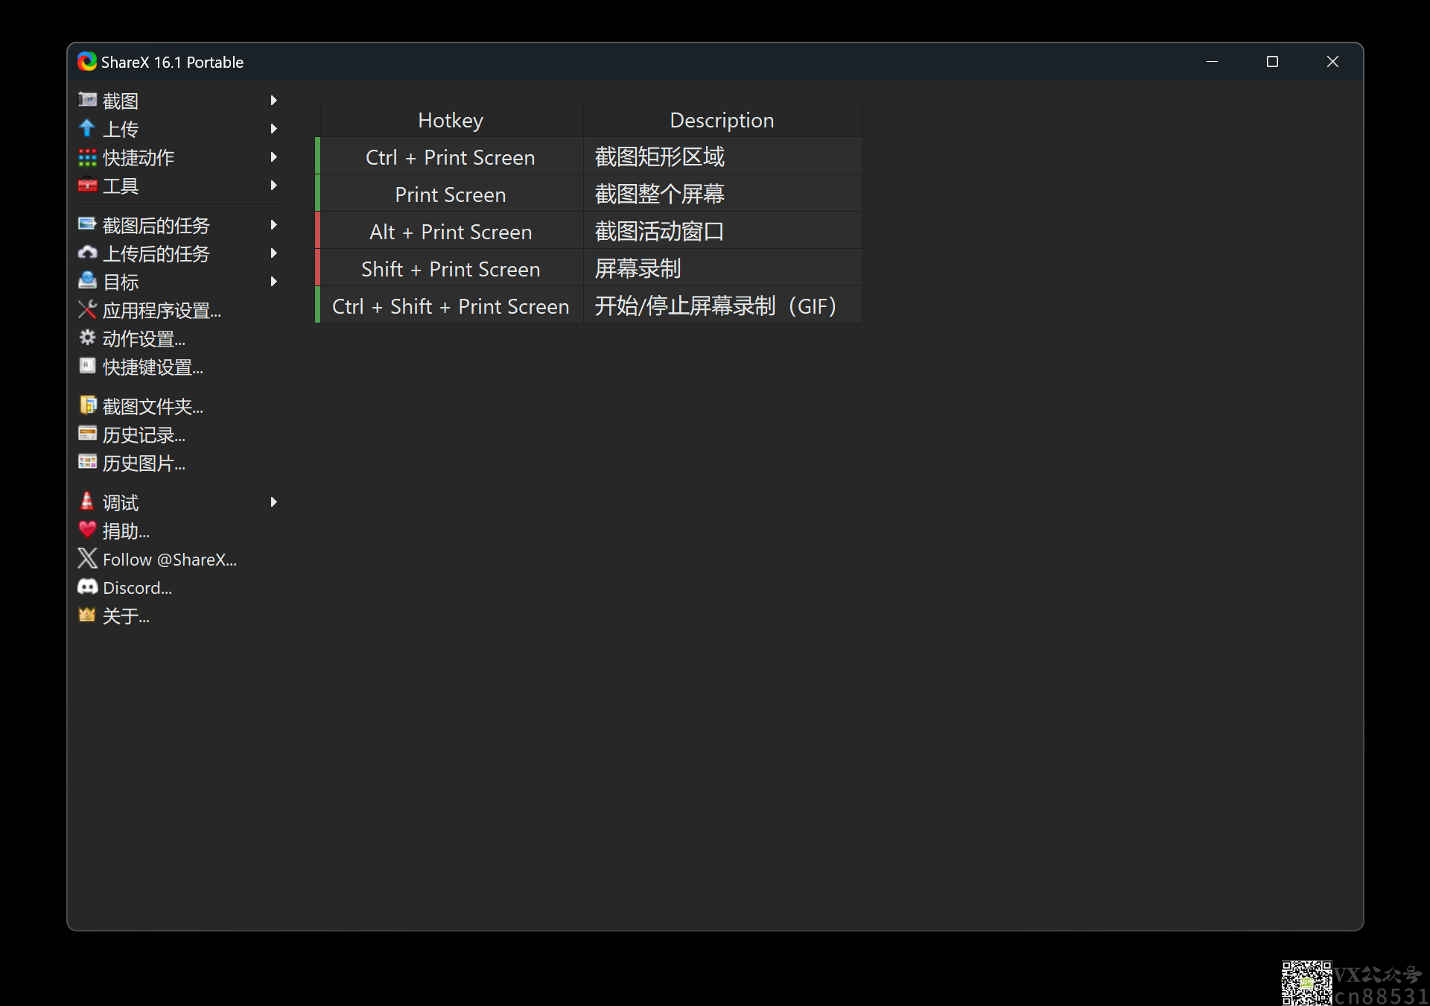This screenshot has width=1430, height=1006.
Task: Expand the 工具 submenu arrow
Action: coord(273,185)
